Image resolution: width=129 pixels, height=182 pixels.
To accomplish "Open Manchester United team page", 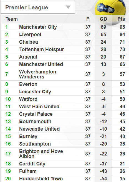I will 41,64.
